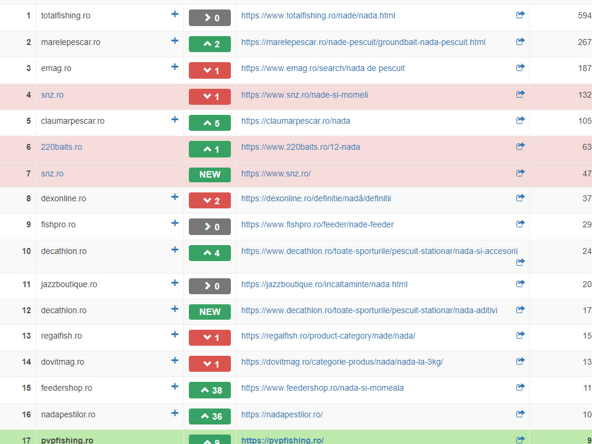
Task: Add decathlon.ro rank 10 with plus icon
Action: [175, 250]
